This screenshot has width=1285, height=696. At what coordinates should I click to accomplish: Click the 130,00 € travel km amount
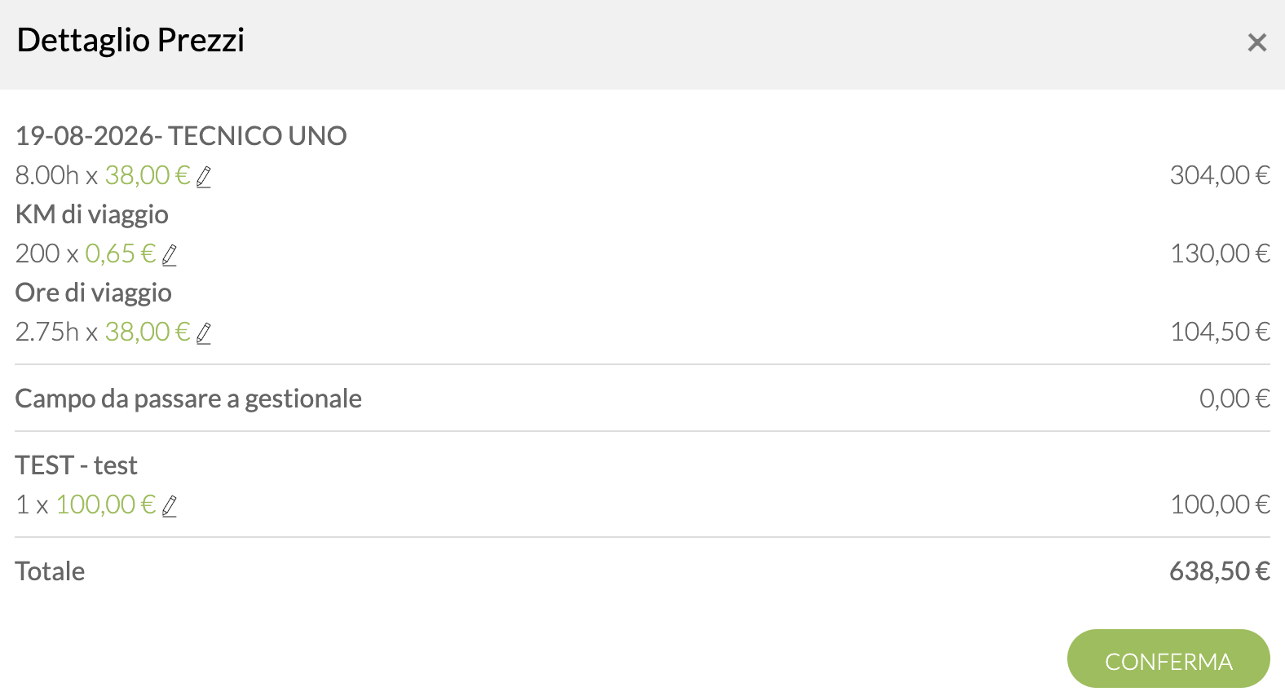coord(1220,253)
